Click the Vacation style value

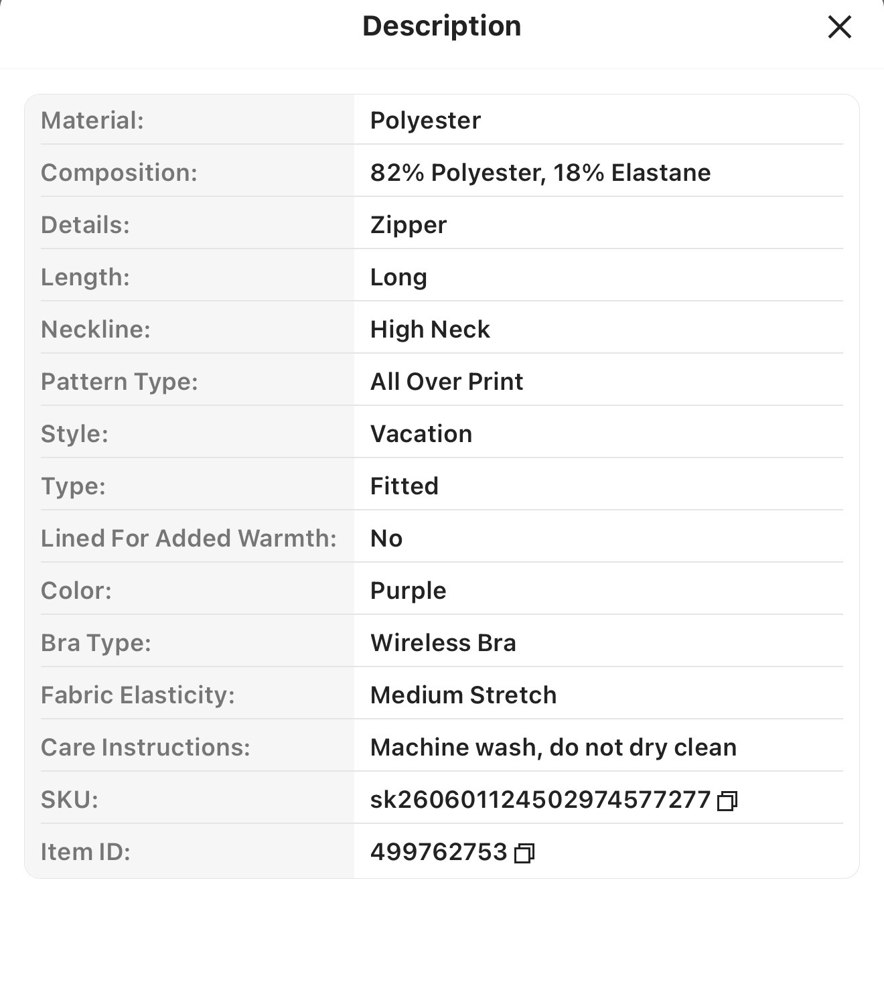coord(421,434)
